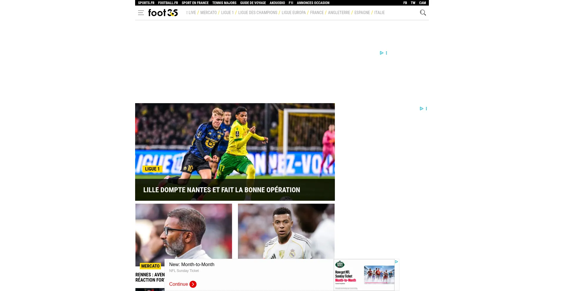
Task: Select the Live menu item
Action: pyautogui.click(x=192, y=13)
